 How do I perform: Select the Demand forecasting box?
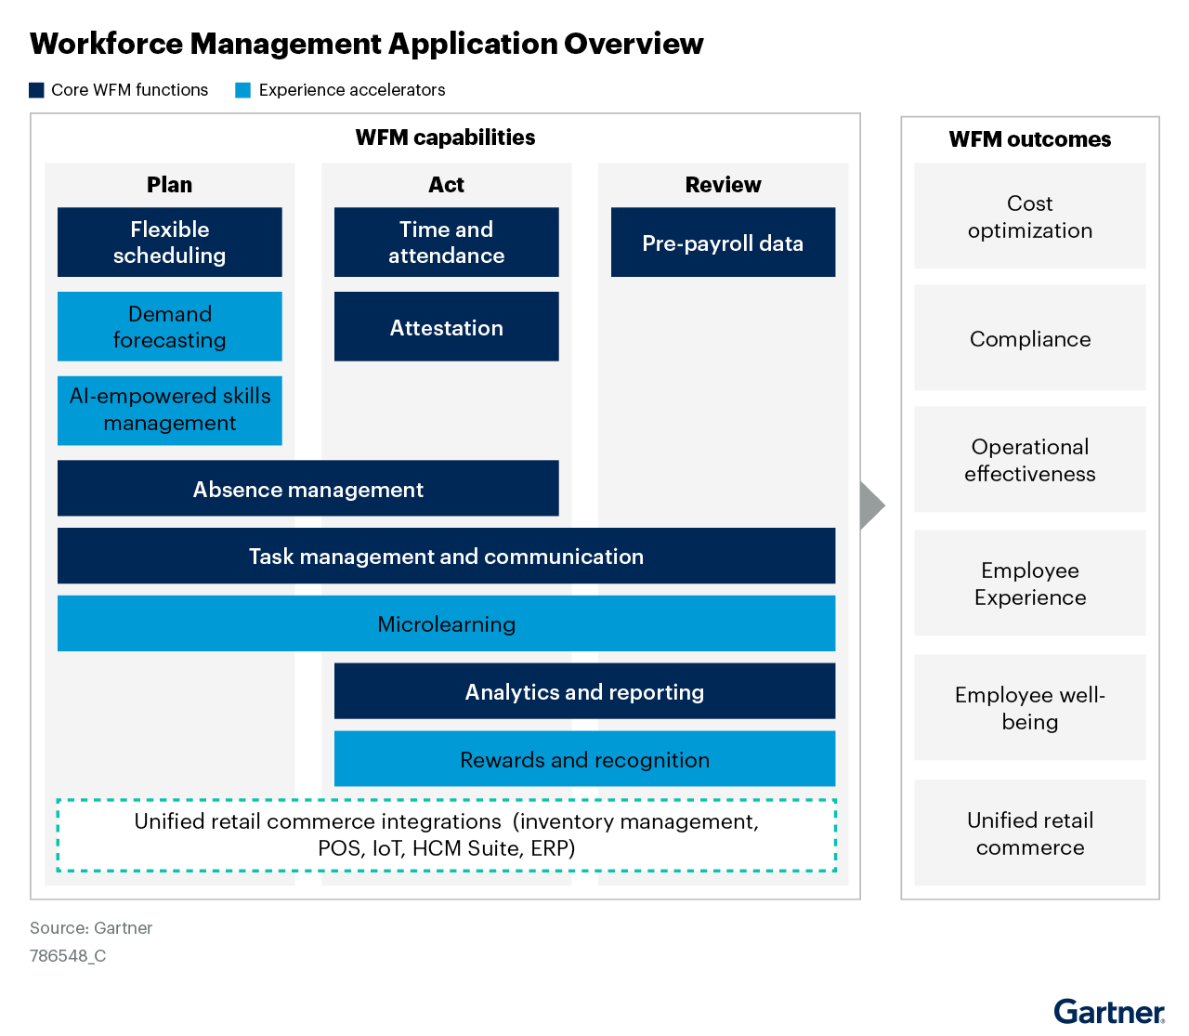(x=170, y=326)
